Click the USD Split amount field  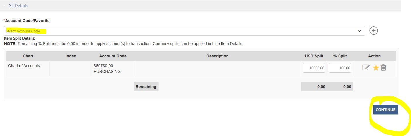coord(314,68)
